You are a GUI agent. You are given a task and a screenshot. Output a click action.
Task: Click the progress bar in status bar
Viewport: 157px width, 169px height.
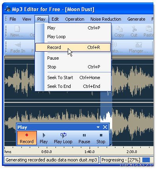point(146,160)
